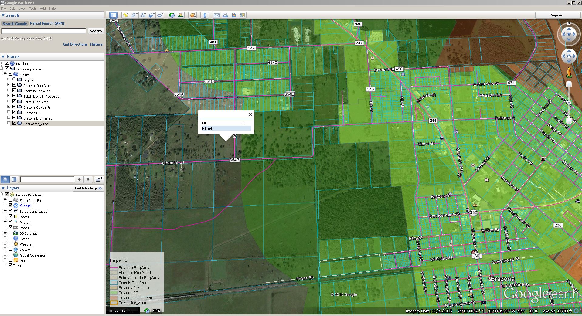This screenshot has width=582, height=316.
Task: Uncheck the Brazoria City Limits layer
Action: click(x=14, y=107)
